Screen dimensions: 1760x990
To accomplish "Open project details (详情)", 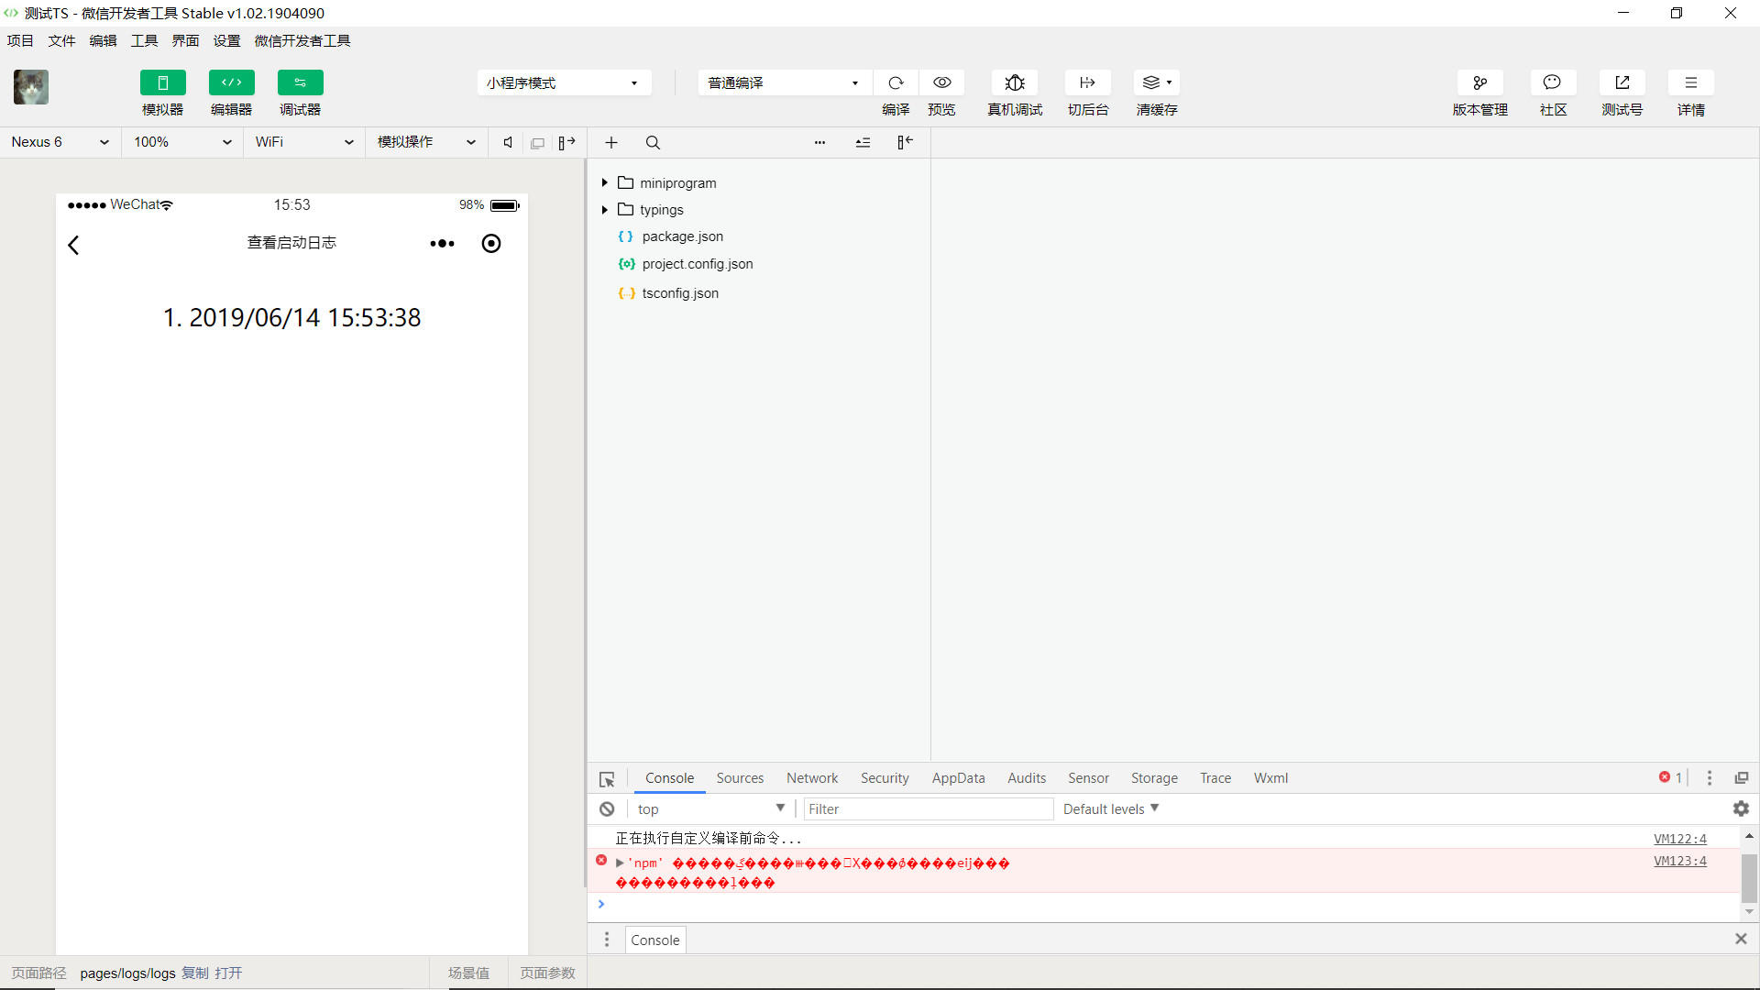I will (x=1690, y=82).
